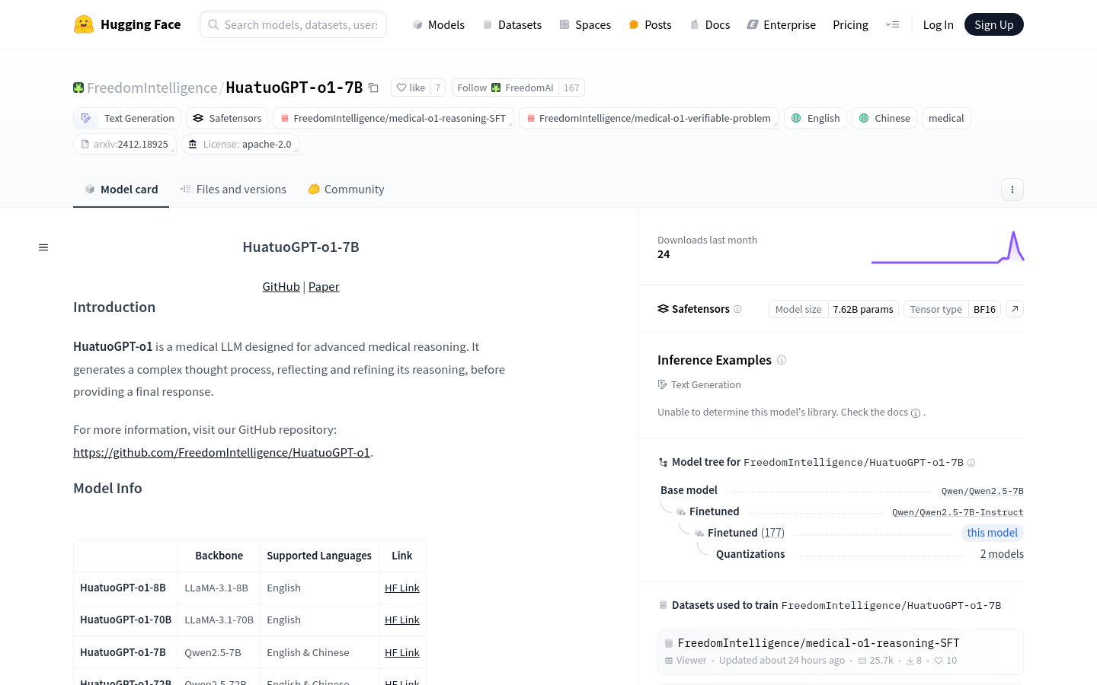Screen dimensions: 1097x685
Task: Open the Posts navigation item
Action: pos(650,24)
